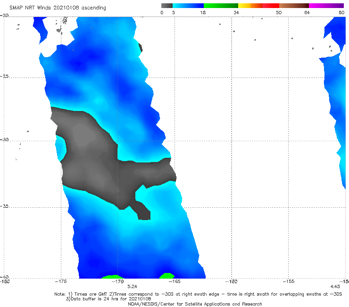Viewport: 349px width, 307px height.
Task: Click the colorbar label '64'
Action: tap(307, 12)
